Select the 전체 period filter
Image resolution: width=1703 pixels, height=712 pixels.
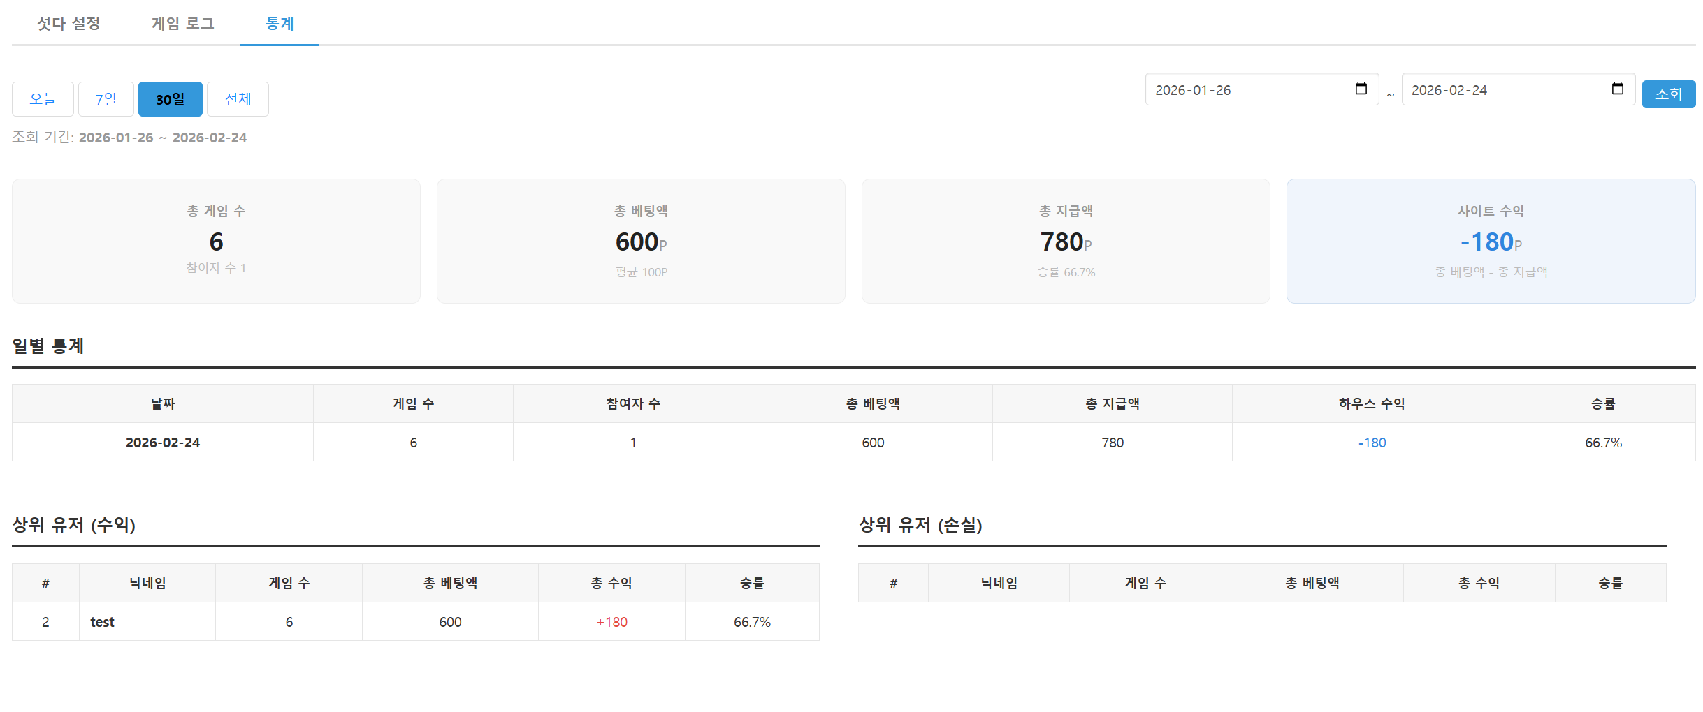pos(237,98)
